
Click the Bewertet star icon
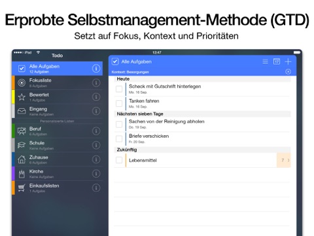(22, 97)
